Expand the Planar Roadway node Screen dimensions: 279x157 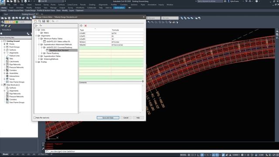[42, 53]
